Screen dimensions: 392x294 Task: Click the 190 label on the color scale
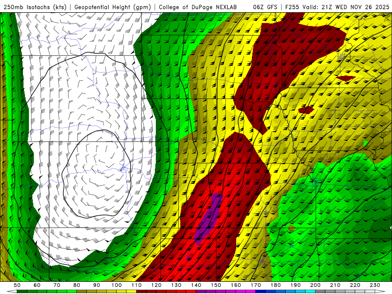(295, 285)
